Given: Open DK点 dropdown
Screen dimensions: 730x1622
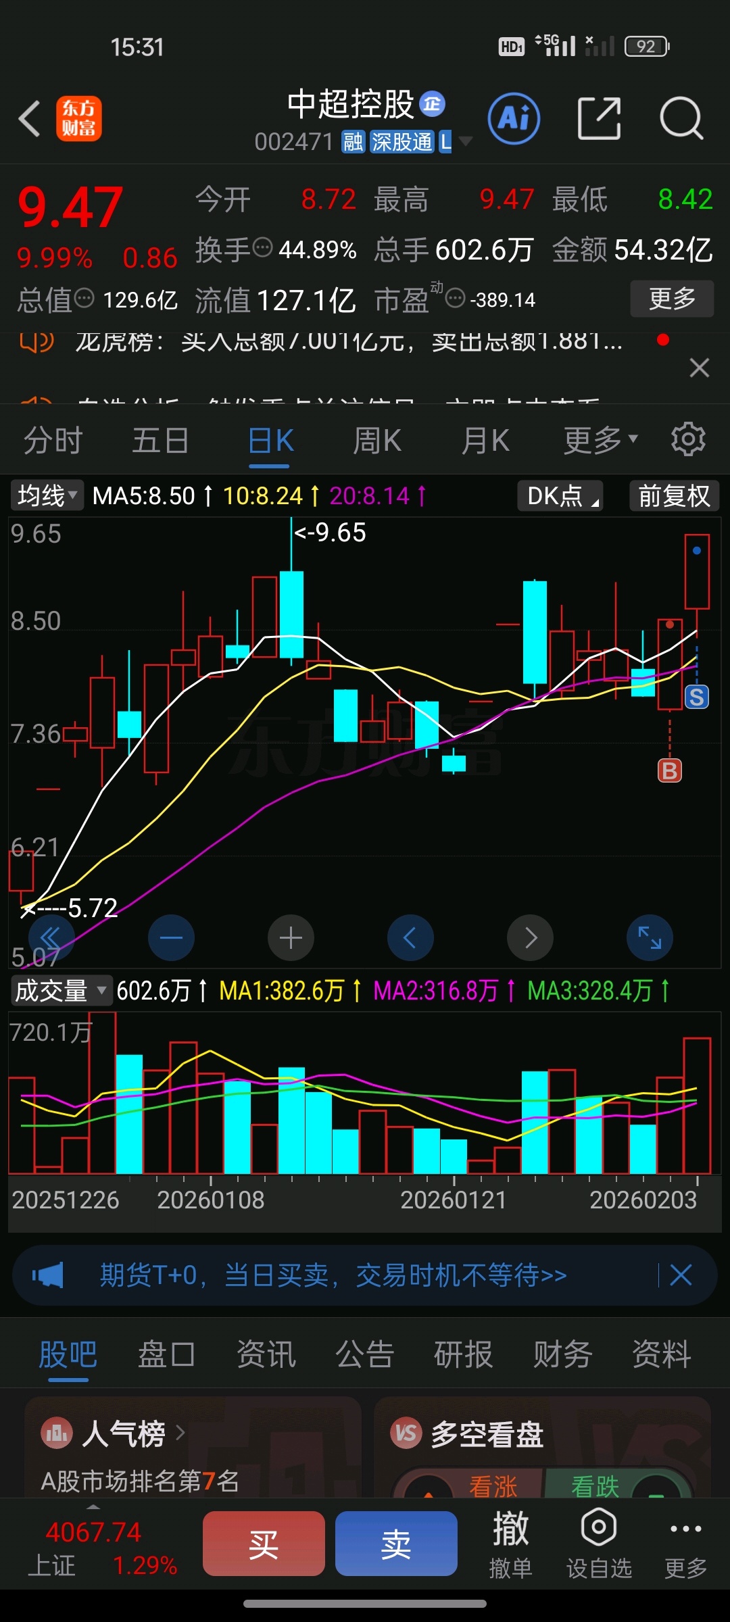Looking at the screenshot, I should pos(561,495).
